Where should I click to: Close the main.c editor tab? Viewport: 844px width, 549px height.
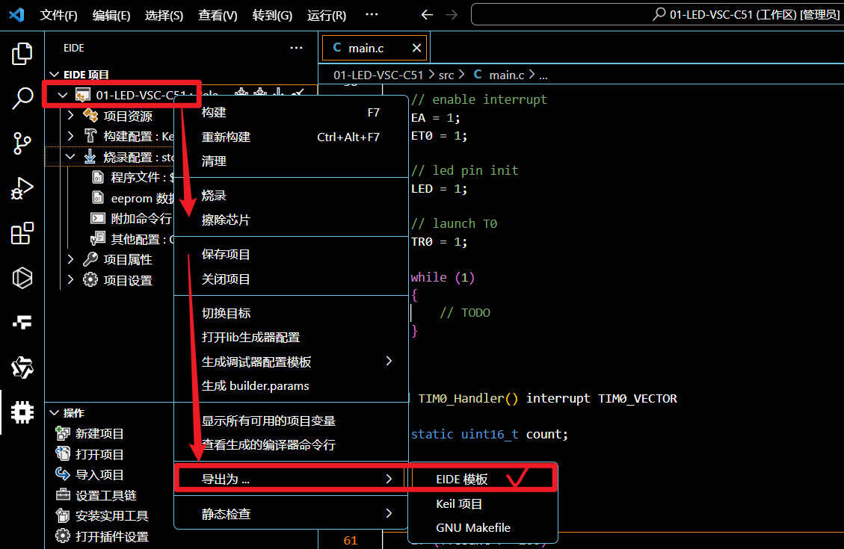click(x=416, y=48)
